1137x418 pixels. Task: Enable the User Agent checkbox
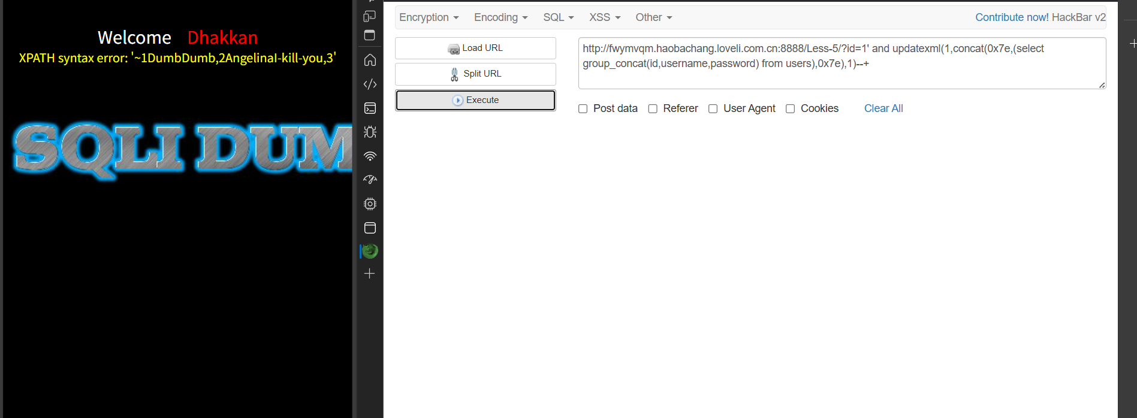[x=713, y=108]
